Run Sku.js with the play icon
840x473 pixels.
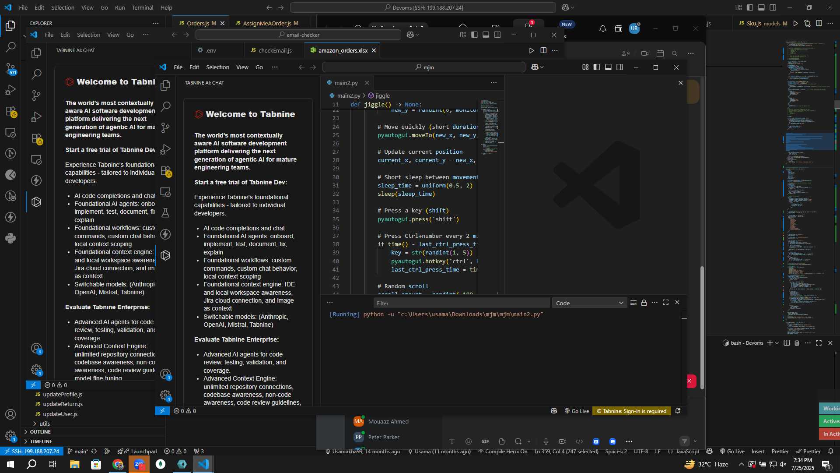pos(796,23)
